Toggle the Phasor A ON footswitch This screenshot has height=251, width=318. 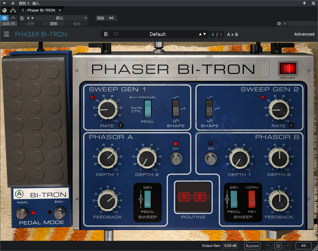point(176,158)
